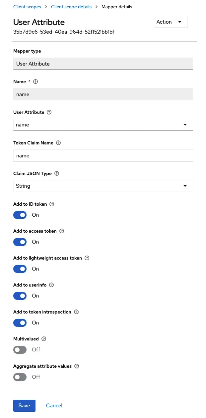Open the Action dropdown menu
This screenshot has height=418, width=206.
coord(171,22)
